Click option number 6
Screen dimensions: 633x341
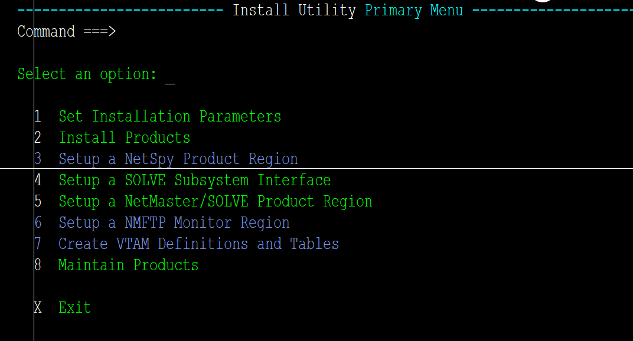(x=38, y=223)
